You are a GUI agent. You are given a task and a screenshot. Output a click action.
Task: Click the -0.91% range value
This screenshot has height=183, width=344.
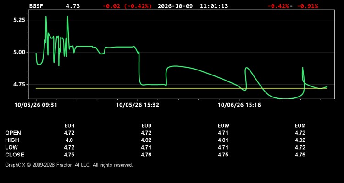tap(307, 6)
